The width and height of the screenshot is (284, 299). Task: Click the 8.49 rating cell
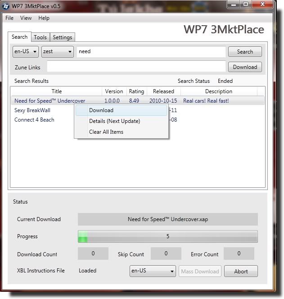click(x=134, y=101)
